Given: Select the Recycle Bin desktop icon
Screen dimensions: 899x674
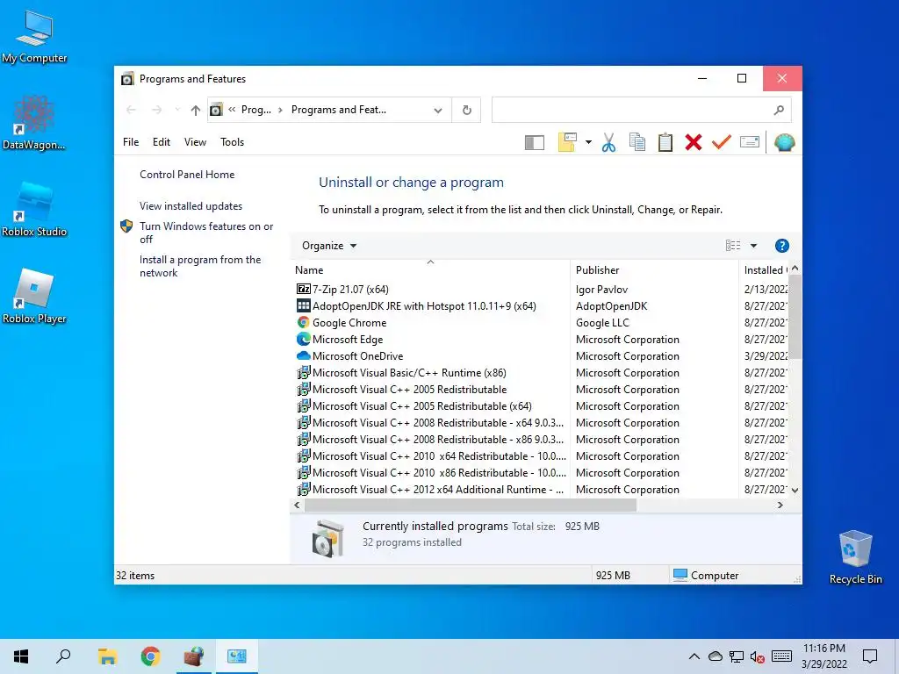Looking at the screenshot, I should click(855, 556).
